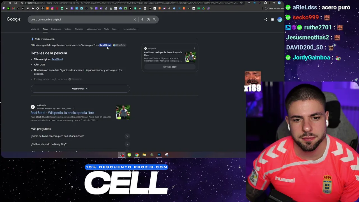Start a voice search with the microphone icon
The height and width of the screenshot is (202, 359).
tap(142, 19)
